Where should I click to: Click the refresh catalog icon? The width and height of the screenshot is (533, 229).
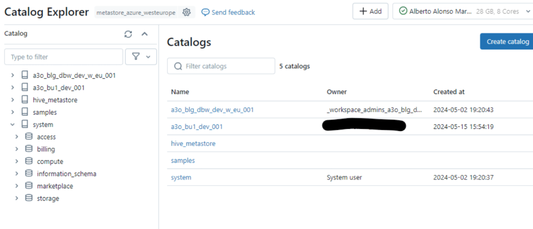click(x=128, y=34)
